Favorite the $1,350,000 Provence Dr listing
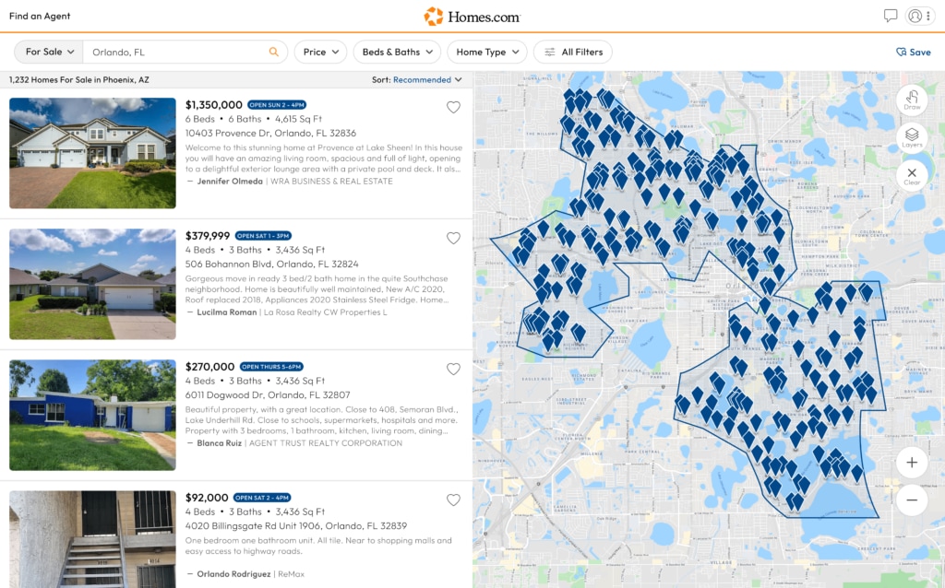The image size is (945, 588). click(453, 107)
